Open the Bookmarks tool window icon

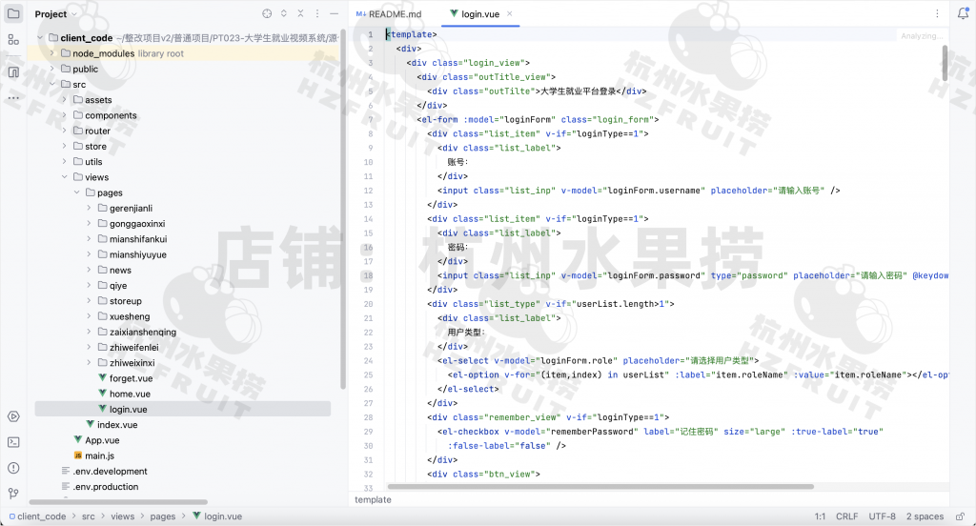click(13, 71)
